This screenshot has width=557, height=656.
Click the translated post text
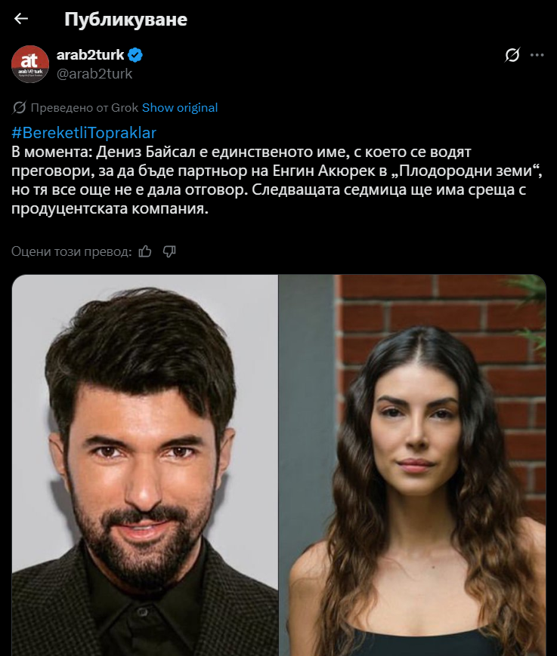coord(277,180)
